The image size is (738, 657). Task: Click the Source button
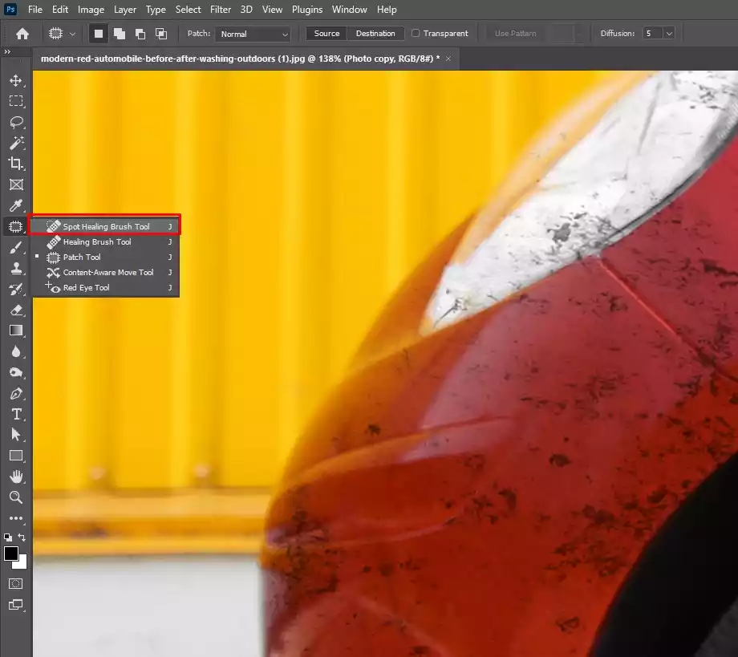click(326, 34)
